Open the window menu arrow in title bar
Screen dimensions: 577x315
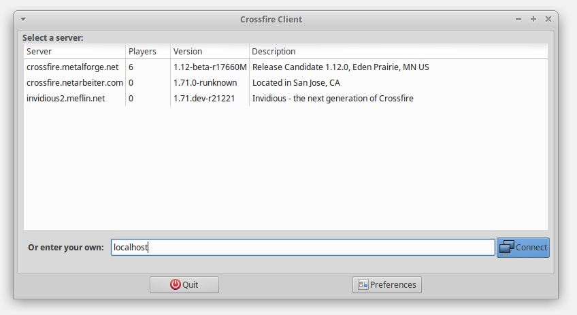(x=24, y=19)
